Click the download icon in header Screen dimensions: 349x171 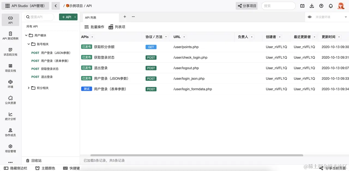(312, 6)
